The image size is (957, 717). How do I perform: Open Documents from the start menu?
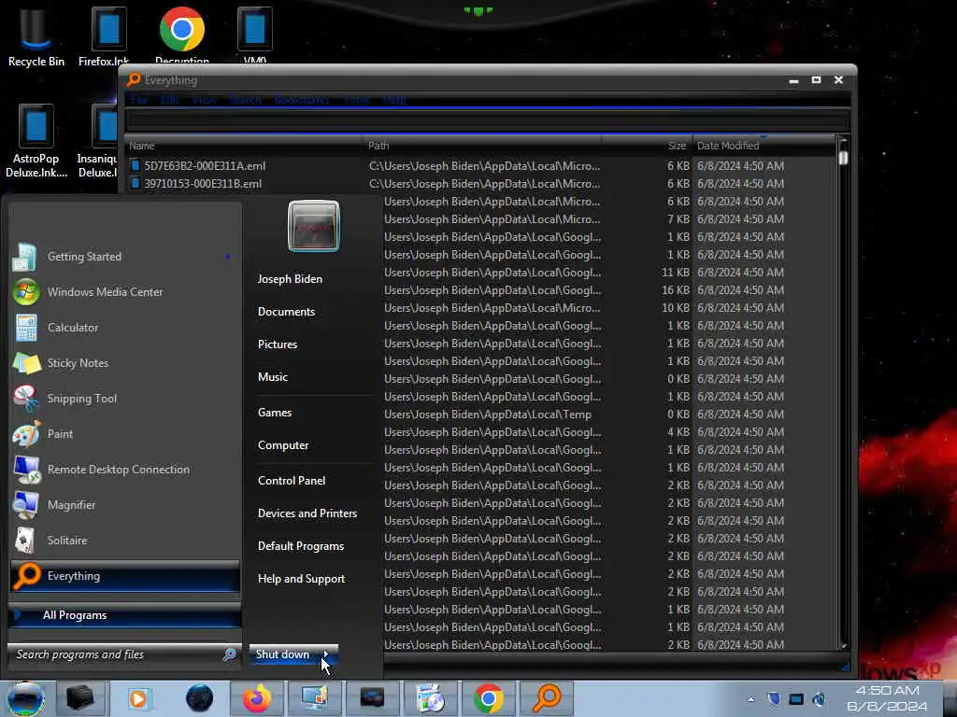click(286, 312)
